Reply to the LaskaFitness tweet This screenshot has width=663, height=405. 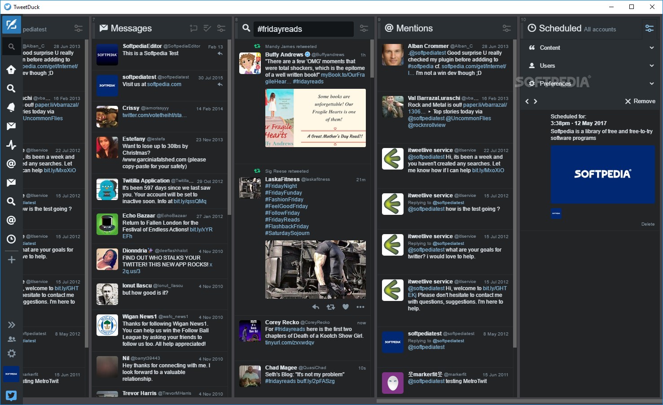(316, 307)
